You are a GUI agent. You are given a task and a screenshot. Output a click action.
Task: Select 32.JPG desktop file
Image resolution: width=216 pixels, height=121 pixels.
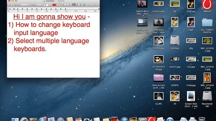click(158, 98)
